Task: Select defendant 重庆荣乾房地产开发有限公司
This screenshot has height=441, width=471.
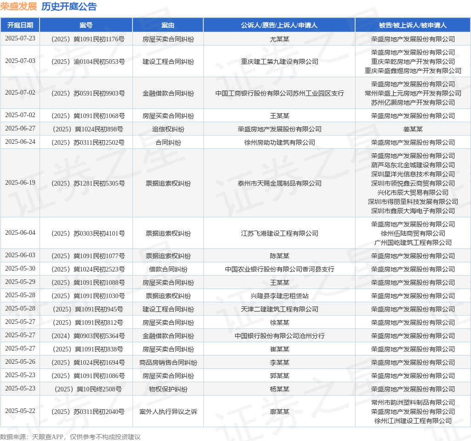Action: (413, 62)
